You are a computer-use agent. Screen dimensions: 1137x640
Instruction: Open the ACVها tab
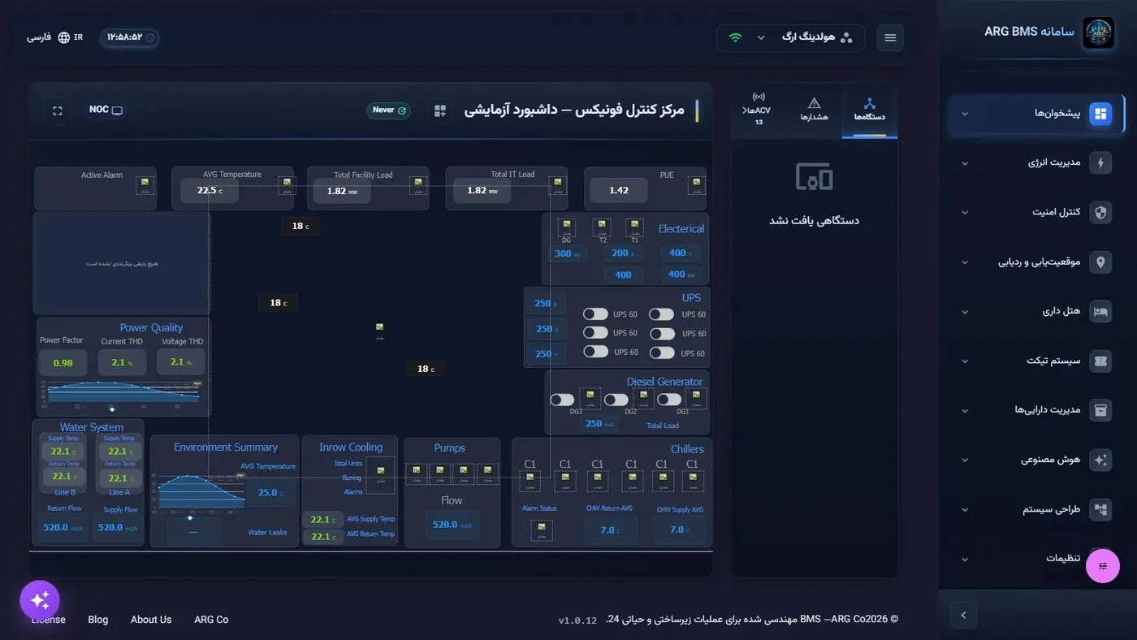759,110
